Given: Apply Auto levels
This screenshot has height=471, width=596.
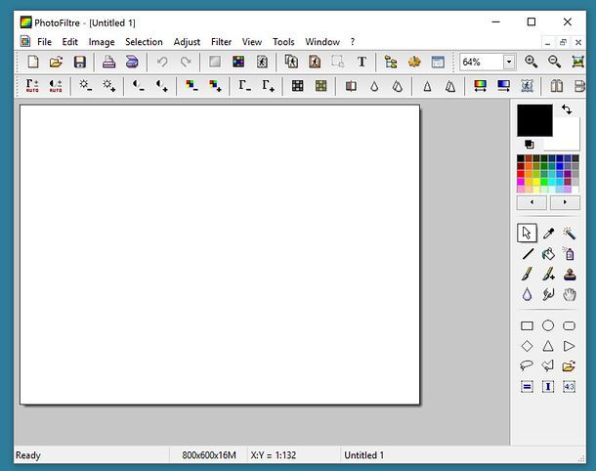Looking at the screenshot, I should (32, 86).
